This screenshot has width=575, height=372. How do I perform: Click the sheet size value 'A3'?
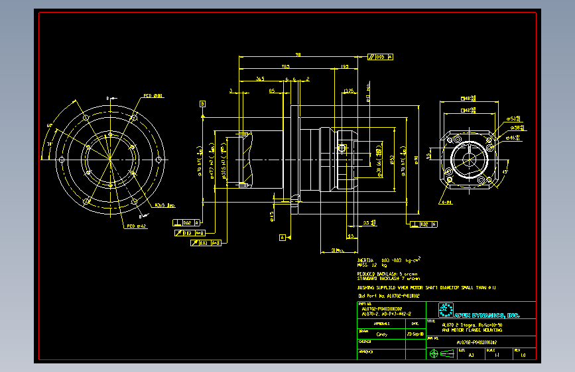tap(472, 355)
